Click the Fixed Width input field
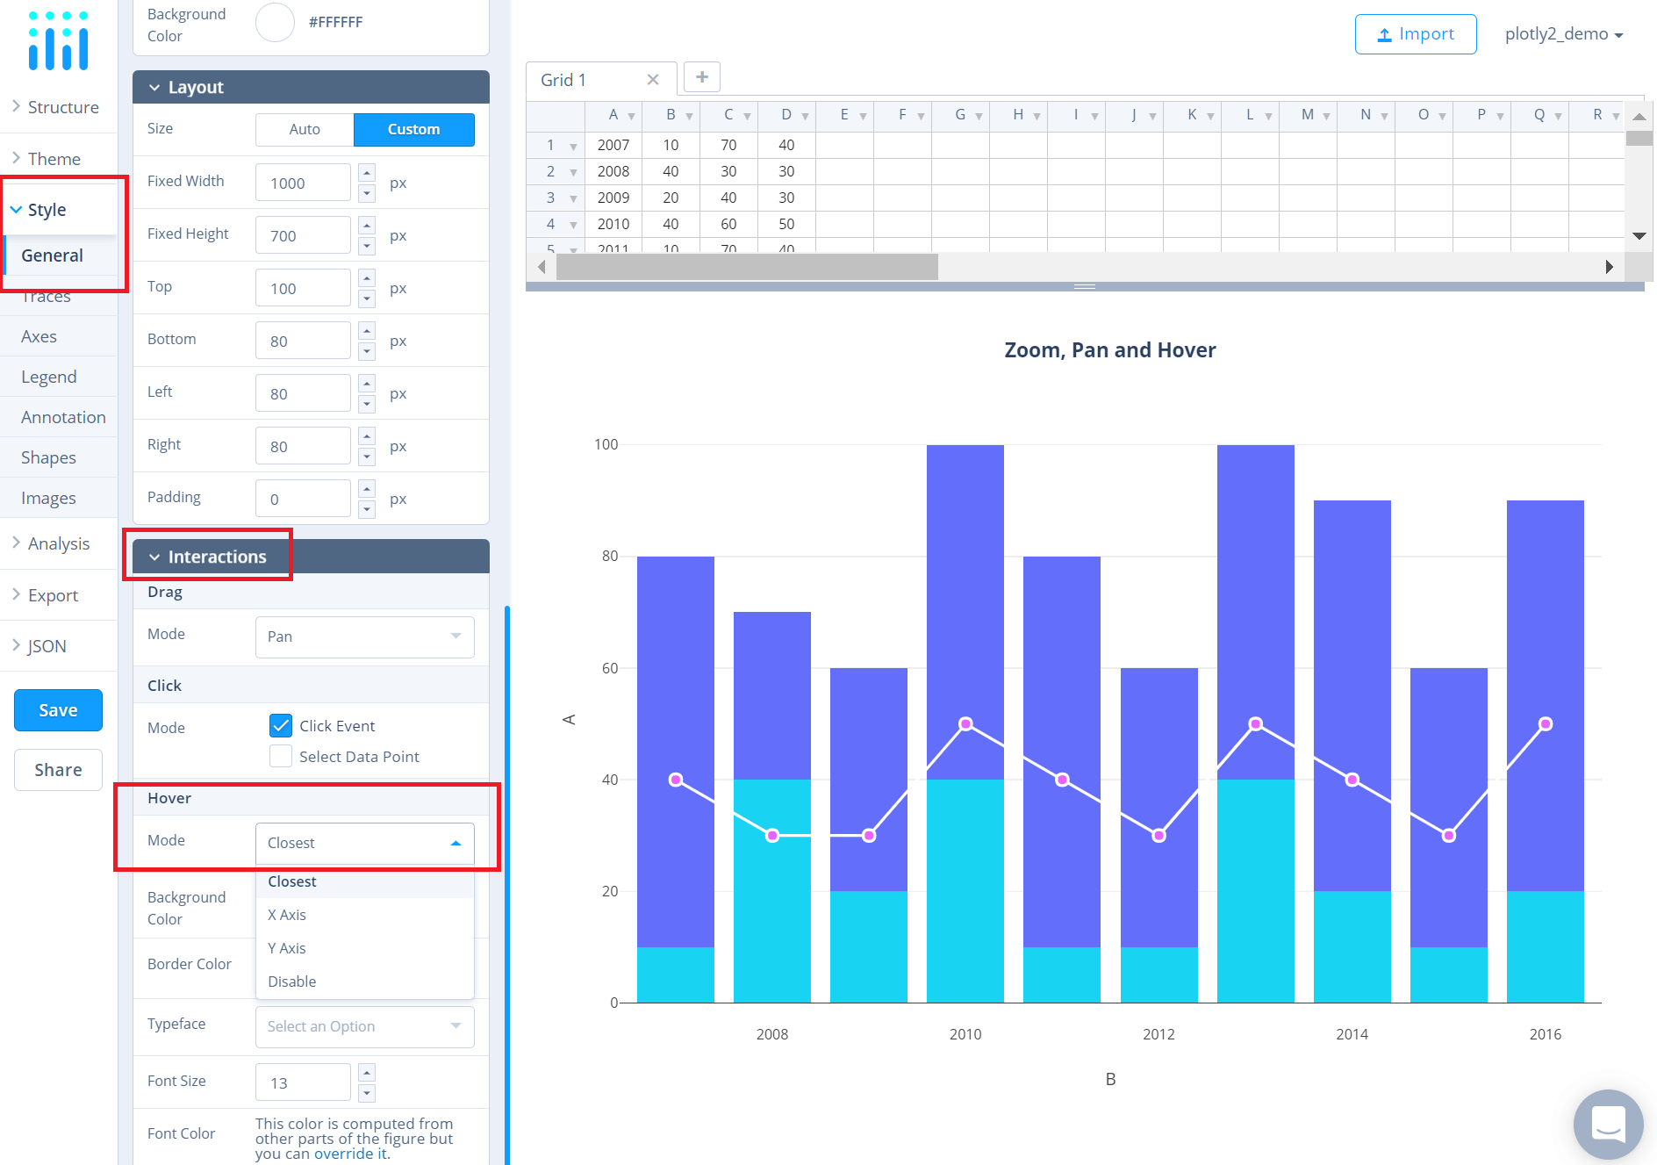This screenshot has width=1657, height=1165. coord(303,183)
